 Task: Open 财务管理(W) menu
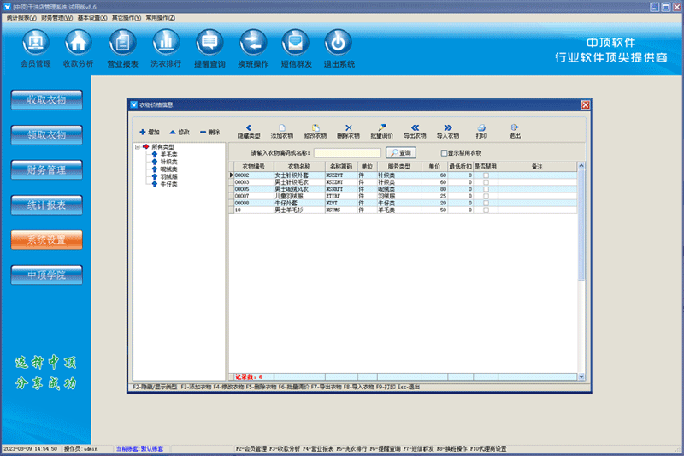[x=57, y=18]
